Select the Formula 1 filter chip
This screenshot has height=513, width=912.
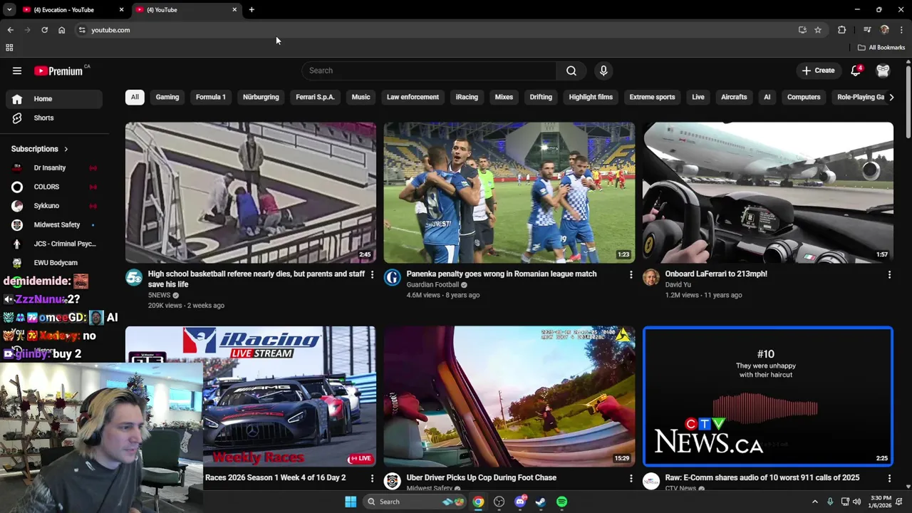tap(211, 97)
